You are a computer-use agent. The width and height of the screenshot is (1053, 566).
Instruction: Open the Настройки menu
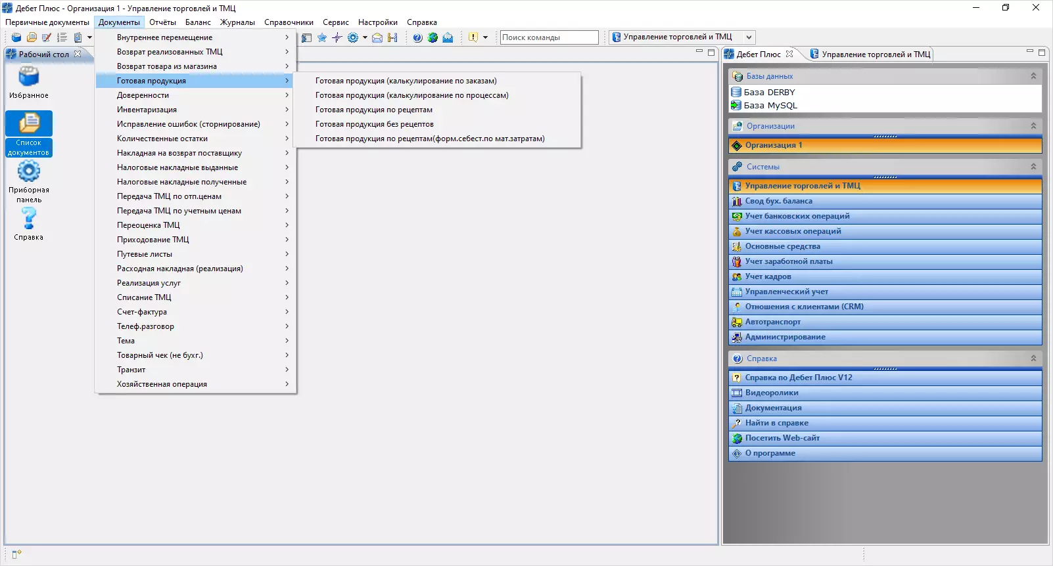378,22
